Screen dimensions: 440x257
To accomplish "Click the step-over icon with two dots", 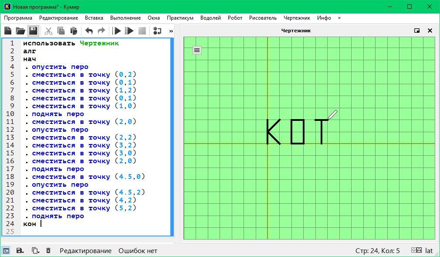I will click(x=157, y=31).
